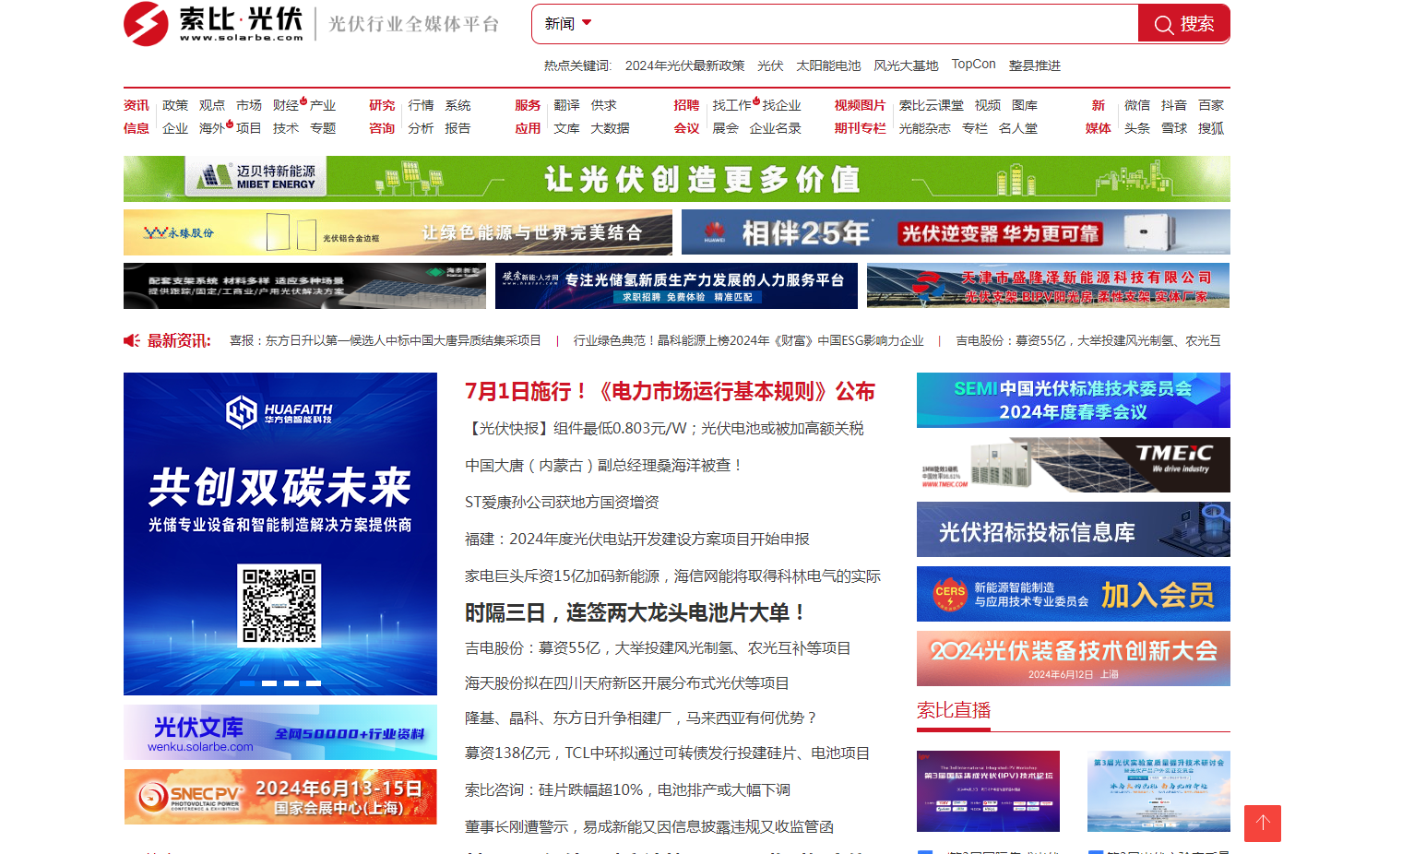Click the HUAFAITH 共创双碳未来 carousel slide

click(280, 534)
